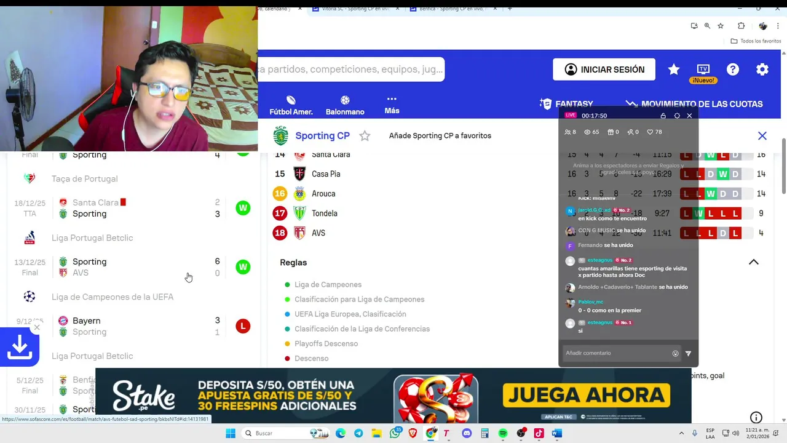Open a new browser tab

tap(510, 9)
